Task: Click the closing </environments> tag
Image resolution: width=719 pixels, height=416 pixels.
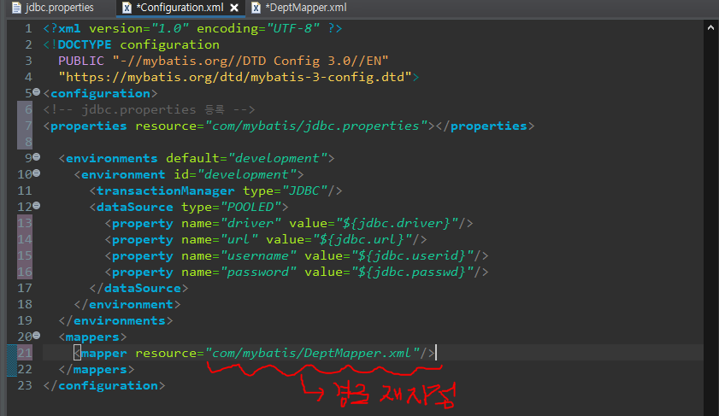Action: [115, 320]
